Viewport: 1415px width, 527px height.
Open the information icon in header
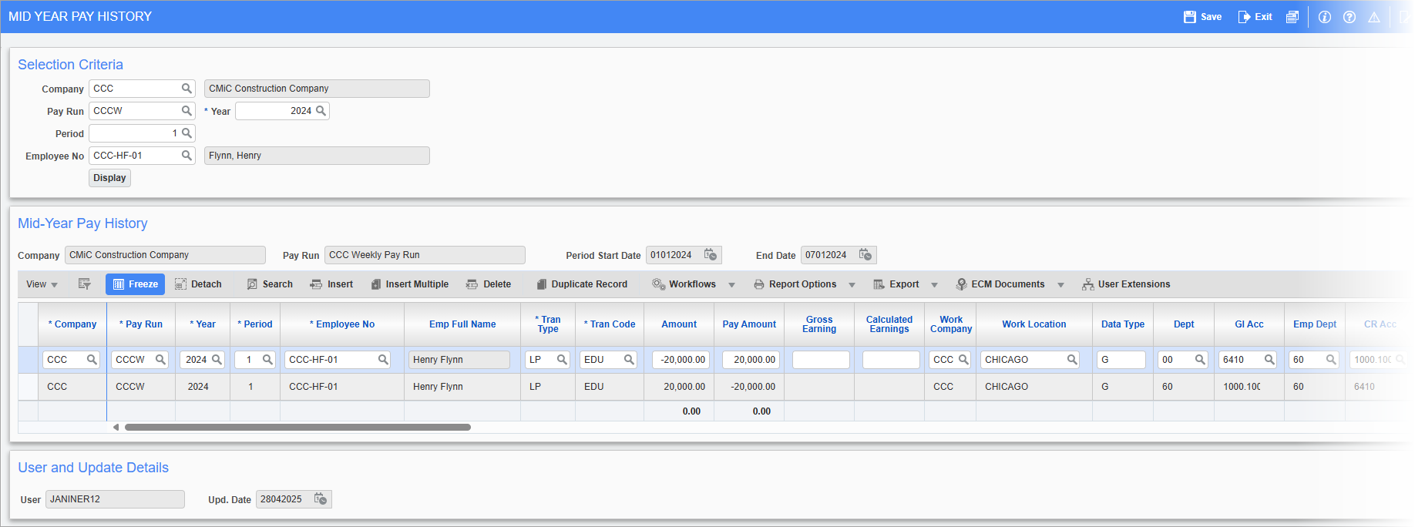(x=1325, y=17)
